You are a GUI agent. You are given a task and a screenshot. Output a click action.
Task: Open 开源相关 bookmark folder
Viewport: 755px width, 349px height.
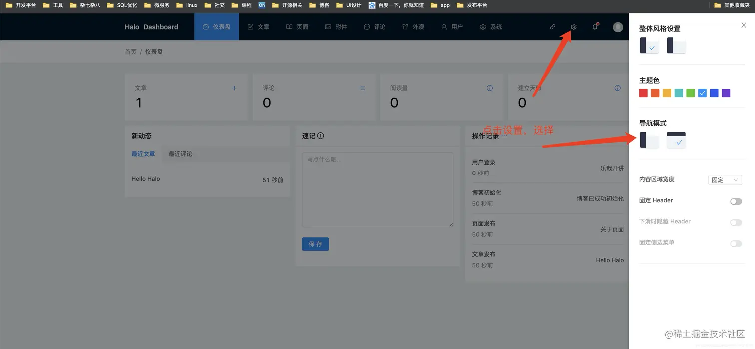[x=287, y=5]
